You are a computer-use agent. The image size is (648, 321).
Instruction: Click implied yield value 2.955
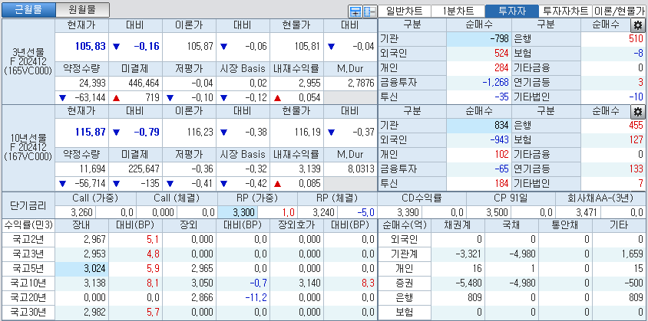point(296,84)
